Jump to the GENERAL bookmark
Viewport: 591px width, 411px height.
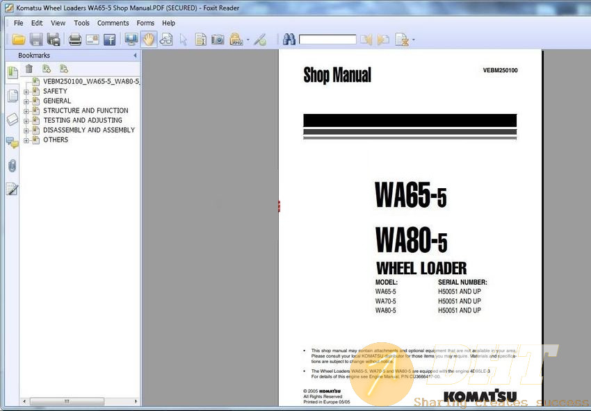[57, 101]
